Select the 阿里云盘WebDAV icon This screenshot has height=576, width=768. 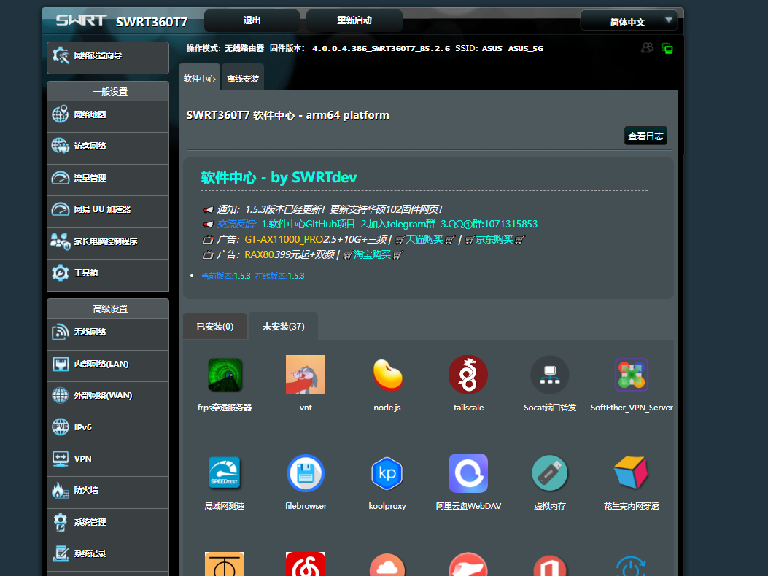[468, 474]
